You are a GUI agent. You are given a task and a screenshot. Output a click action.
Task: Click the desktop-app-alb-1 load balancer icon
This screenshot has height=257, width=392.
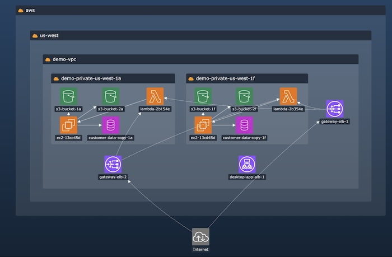pyautogui.click(x=247, y=164)
